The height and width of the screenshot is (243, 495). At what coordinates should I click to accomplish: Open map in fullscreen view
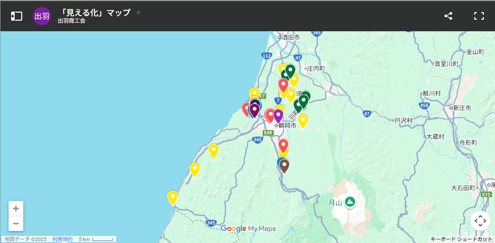pos(479,16)
